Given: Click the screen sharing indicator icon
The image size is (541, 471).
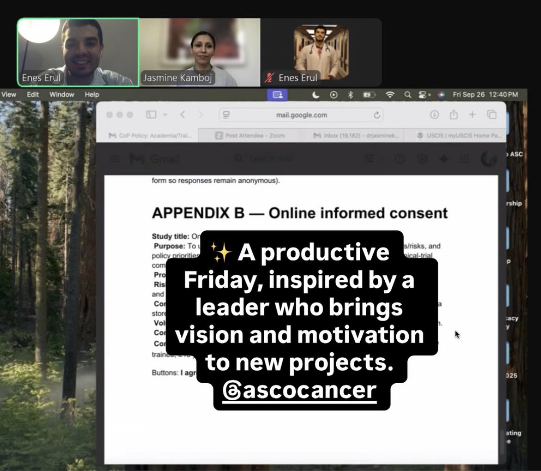Looking at the screenshot, I should click(277, 94).
